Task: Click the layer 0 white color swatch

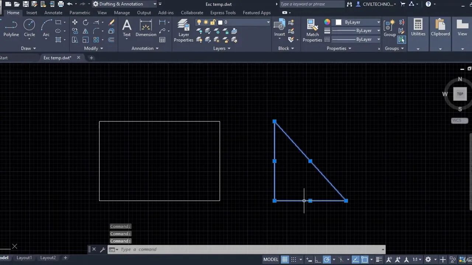Action: click(x=220, y=22)
